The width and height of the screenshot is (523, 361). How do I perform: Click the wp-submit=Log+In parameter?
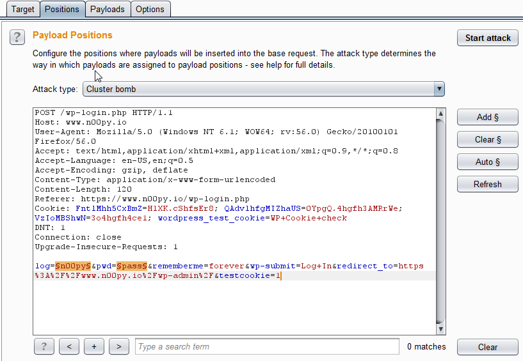coord(291,266)
